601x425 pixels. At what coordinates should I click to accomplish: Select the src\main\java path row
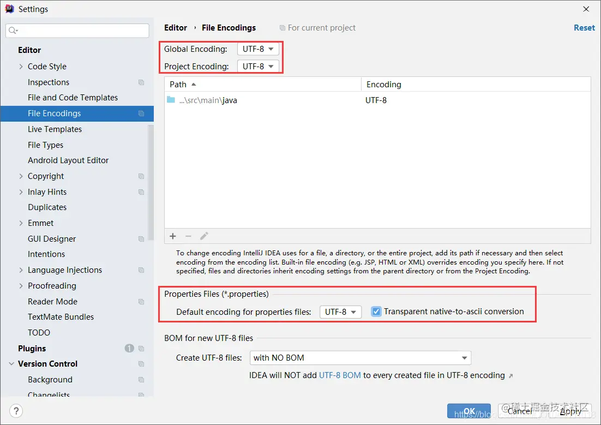click(377, 100)
